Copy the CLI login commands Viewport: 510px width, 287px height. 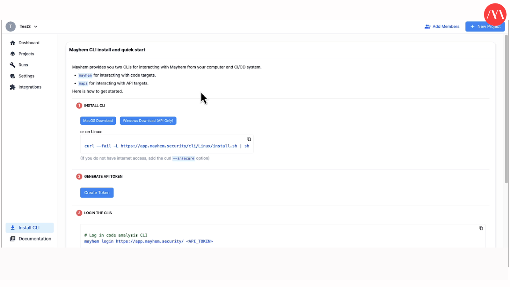click(481, 228)
